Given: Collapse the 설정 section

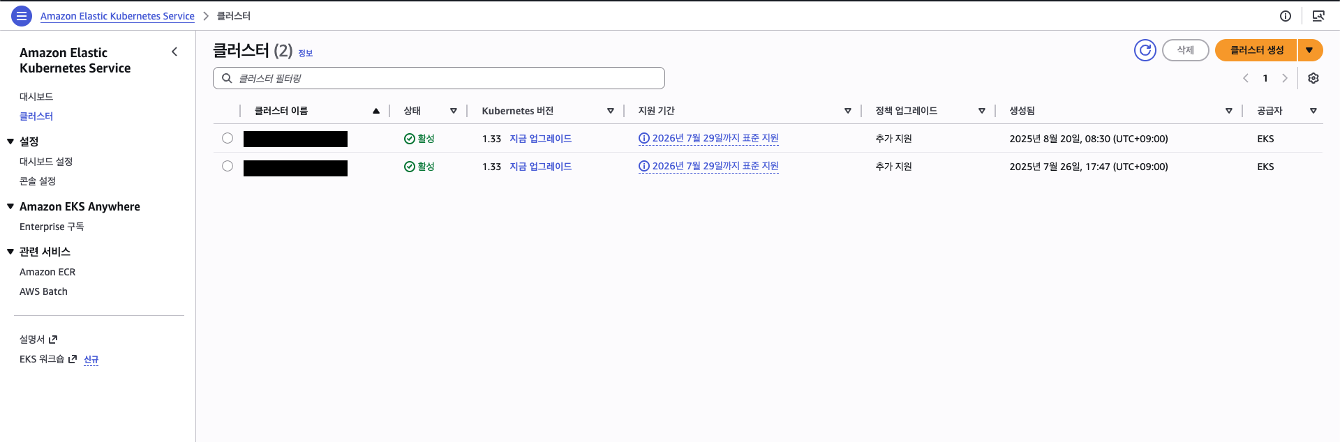Looking at the screenshot, I should (10, 142).
